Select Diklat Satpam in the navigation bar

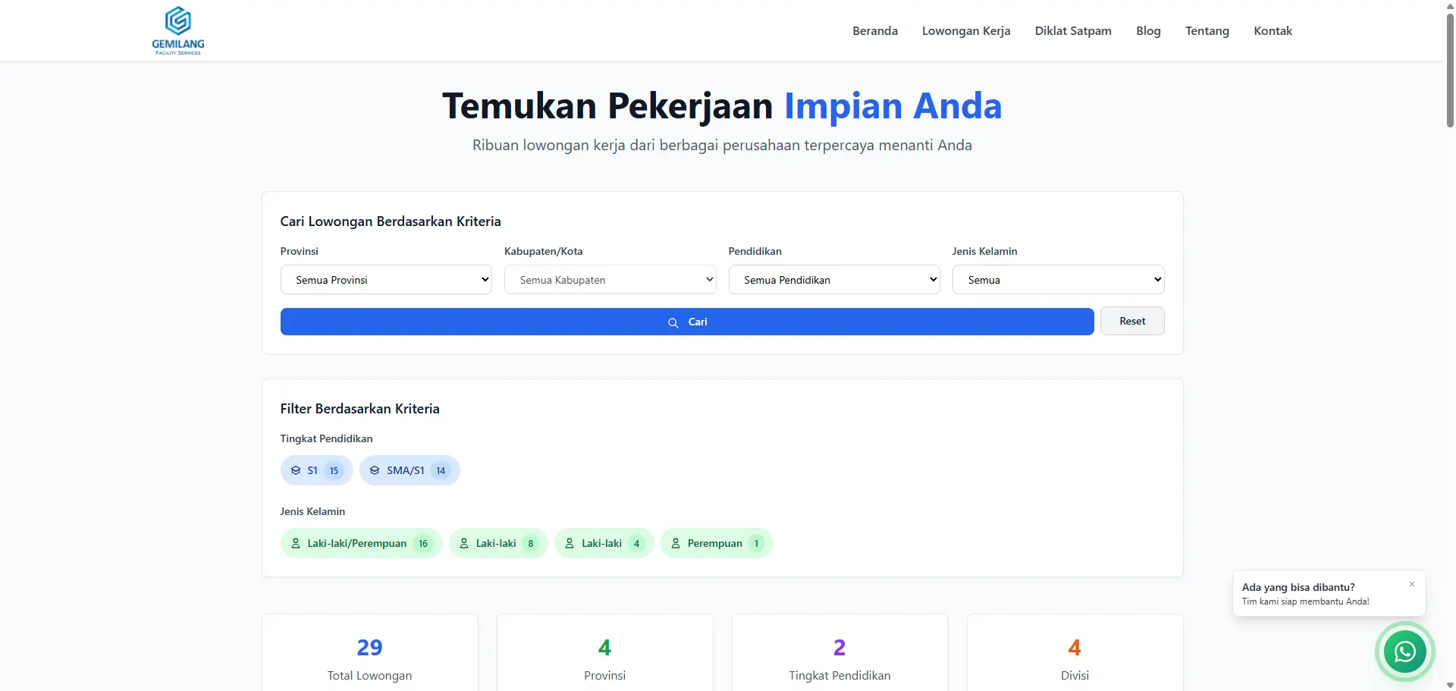coord(1073,30)
